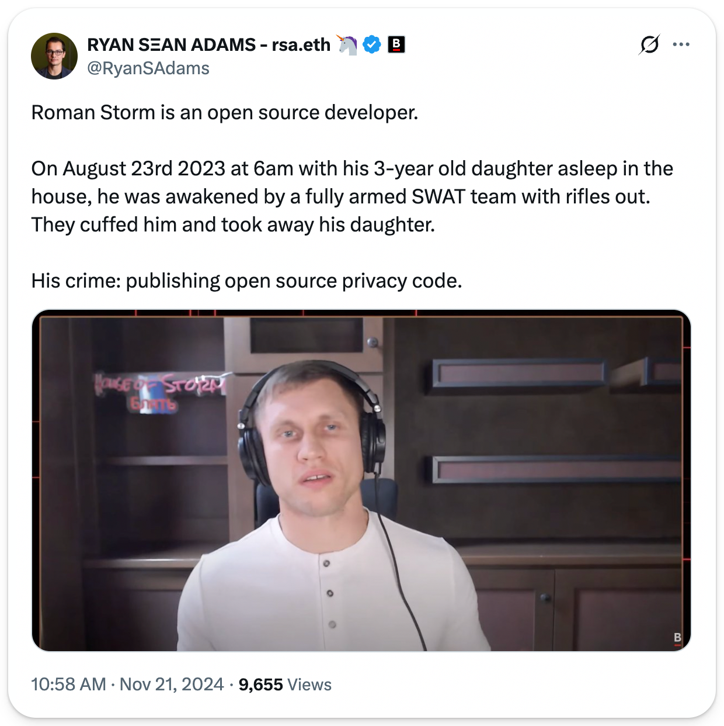Click the @RyanSAdams handle
Screen dimensions: 724x726
coord(148,68)
